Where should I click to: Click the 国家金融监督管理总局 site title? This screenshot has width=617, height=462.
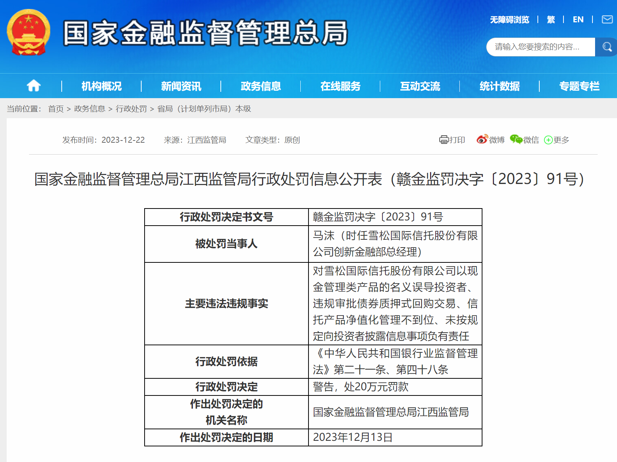pyautogui.click(x=206, y=33)
